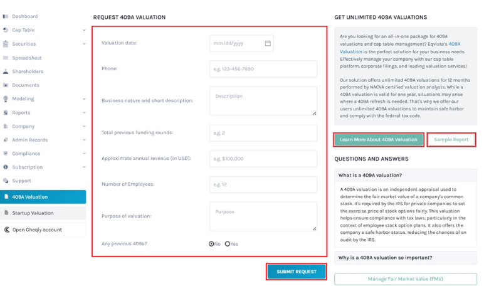Expand the Cap Table submenu chevron

84,30
